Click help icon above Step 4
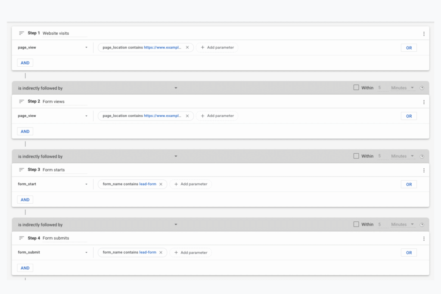Viewport: 441px width, 294px height. click(422, 225)
